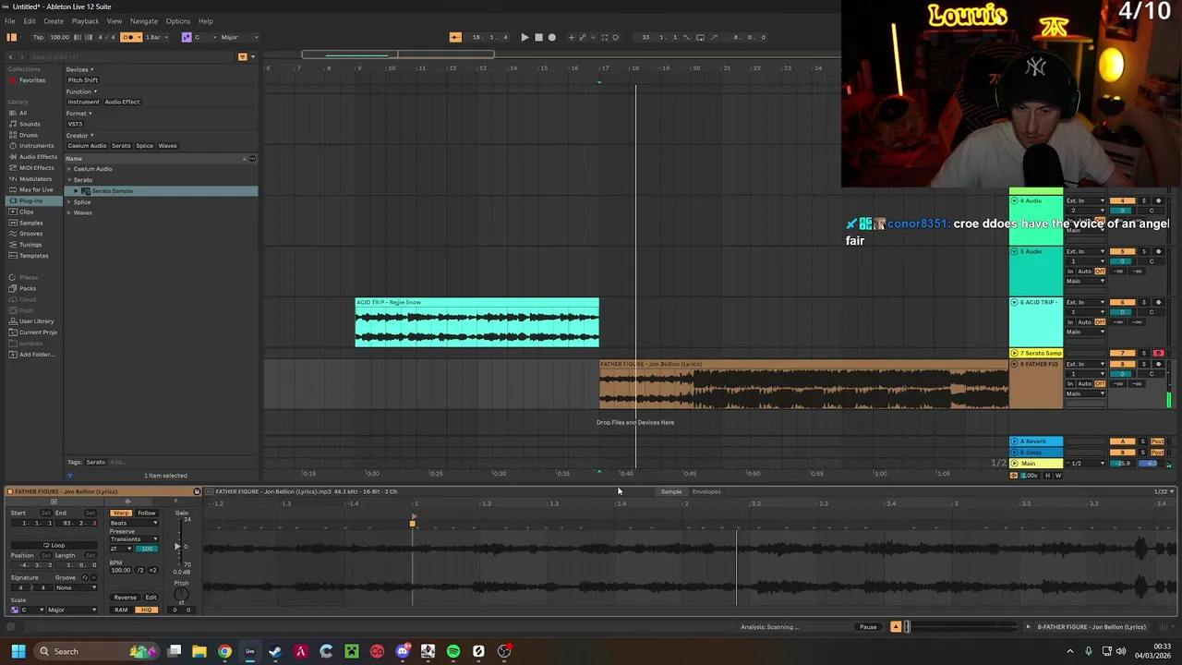1182x665 pixels.
Task: Click the Play button in transport bar
Action: pos(525,37)
